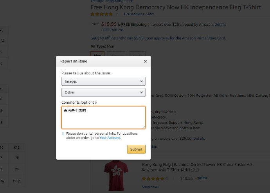Screen dimensions: 270x193
Task: Click Shop now link under sponsored product
Action: pos(150,187)
